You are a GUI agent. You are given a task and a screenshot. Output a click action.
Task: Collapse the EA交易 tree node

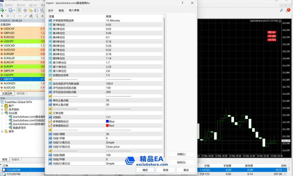pyautogui.click(x=2, y=113)
